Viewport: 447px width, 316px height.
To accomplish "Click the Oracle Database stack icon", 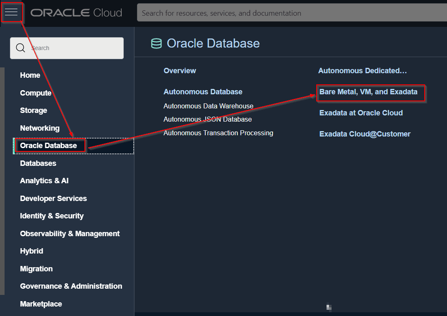I will [x=156, y=43].
